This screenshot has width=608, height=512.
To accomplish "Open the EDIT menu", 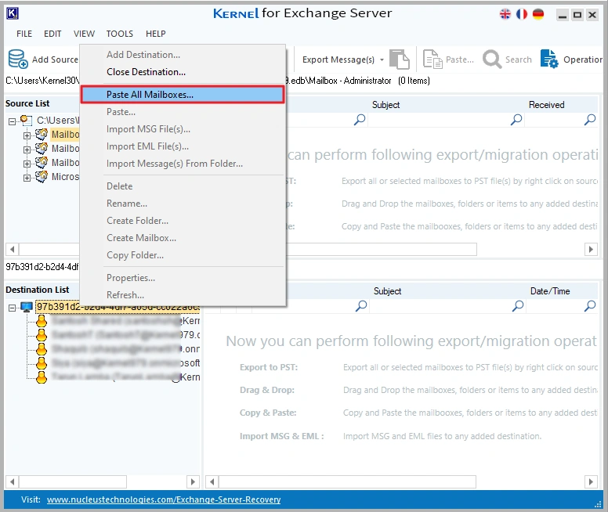I will [52, 34].
